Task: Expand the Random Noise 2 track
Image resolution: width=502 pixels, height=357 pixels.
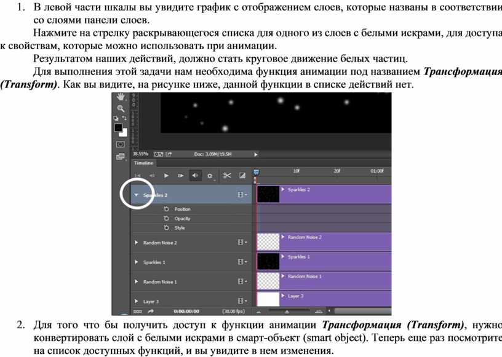Action: tap(136, 243)
